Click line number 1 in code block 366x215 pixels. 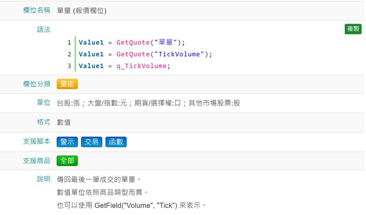click(69, 42)
